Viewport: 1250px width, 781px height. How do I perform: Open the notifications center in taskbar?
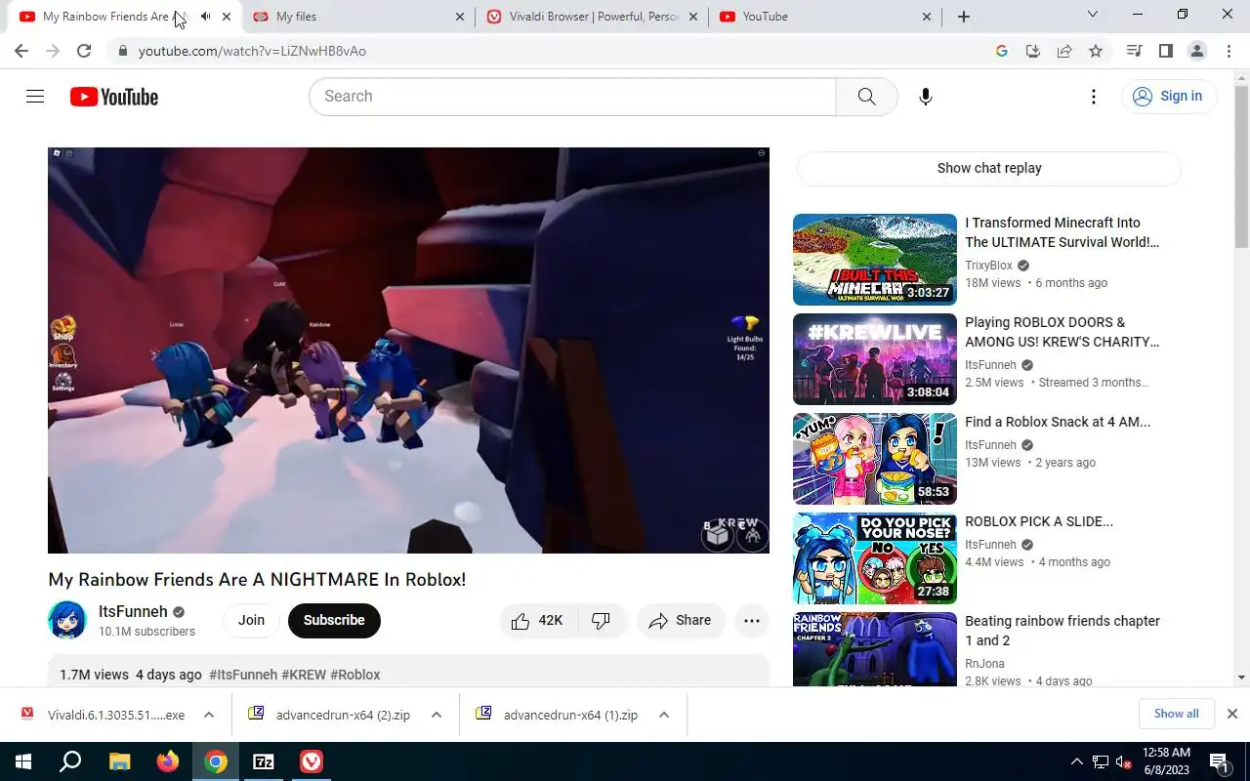[x=1219, y=761]
